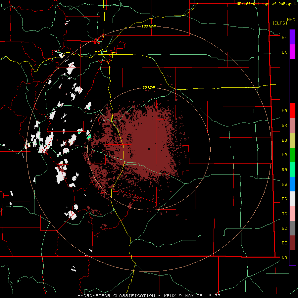This screenshot has height=298, width=298.
Task: Click the [CLAS] legend heading
Action: coord(280,23)
